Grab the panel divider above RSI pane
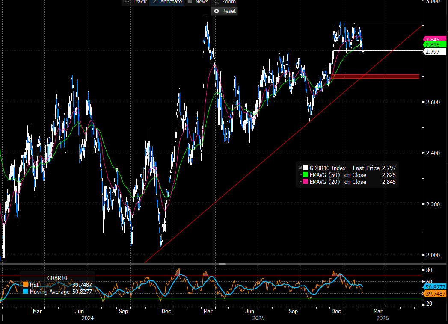Viewport: 448px width, 324px height. click(222, 264)
